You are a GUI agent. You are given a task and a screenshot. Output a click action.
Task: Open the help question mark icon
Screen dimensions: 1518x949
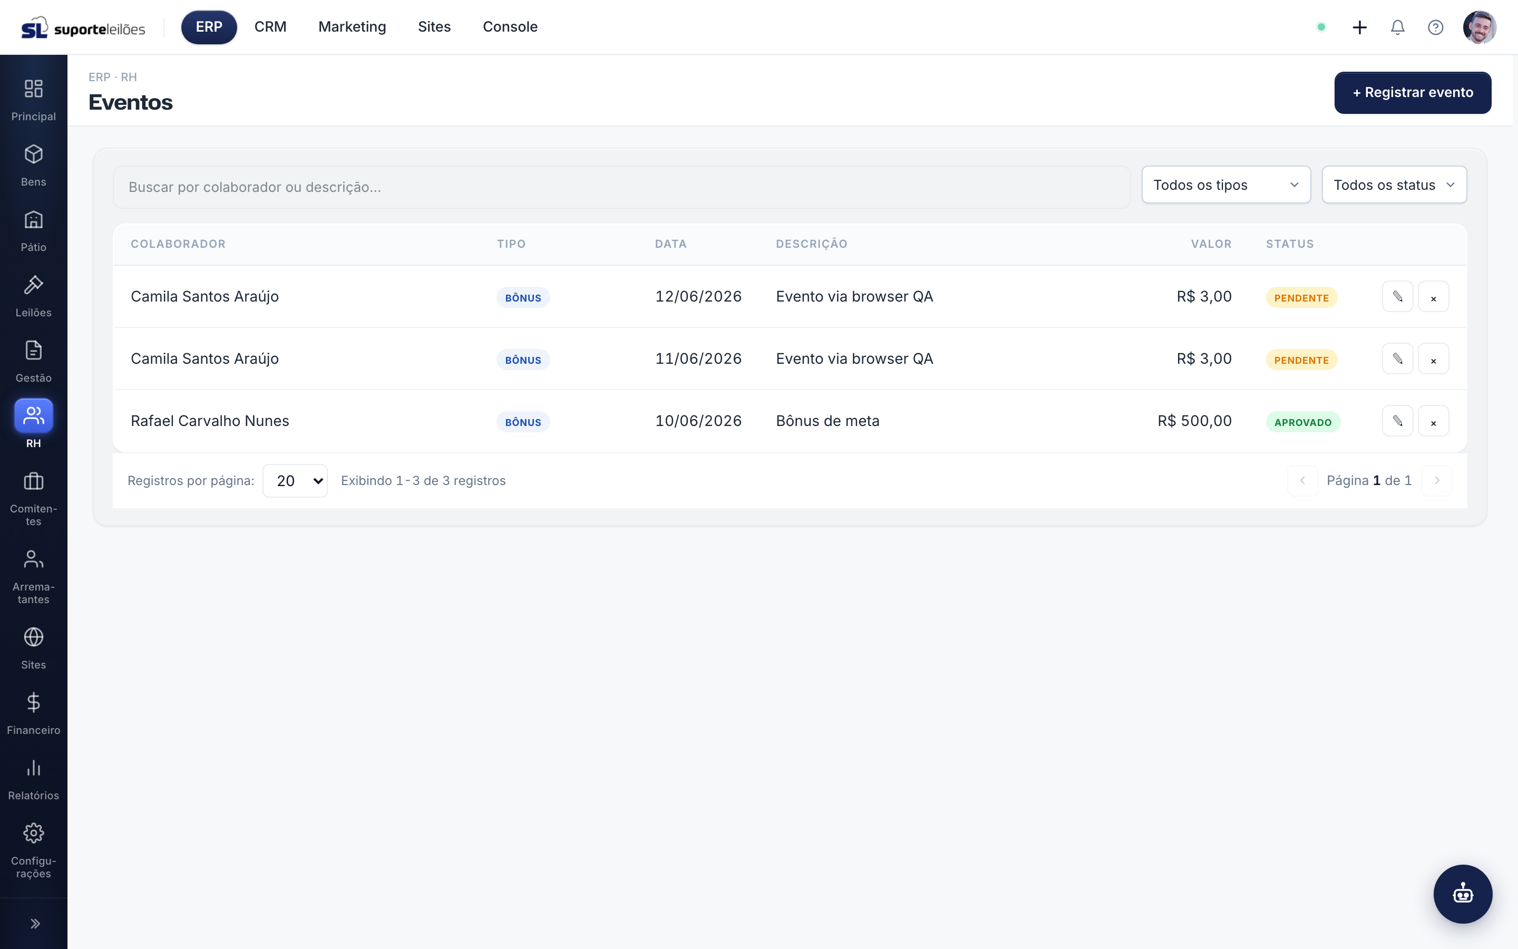click(x=1435, y=27)
